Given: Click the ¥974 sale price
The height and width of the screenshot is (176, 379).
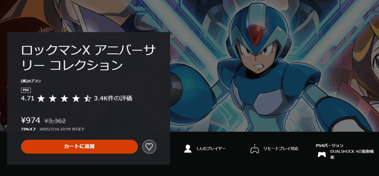Looking at the screenshot, I should pyautogui.click(x=31, y=120).
